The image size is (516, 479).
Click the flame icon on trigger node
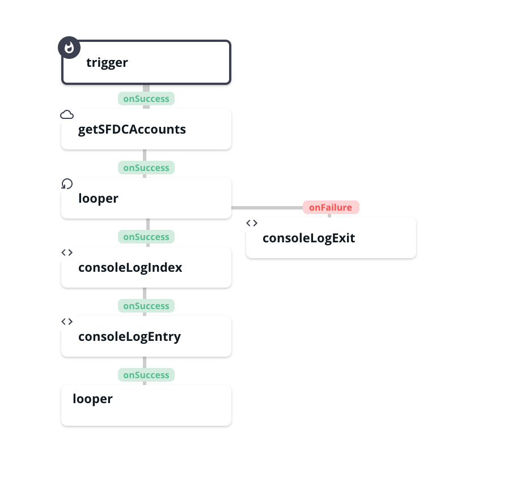(69, 48)
